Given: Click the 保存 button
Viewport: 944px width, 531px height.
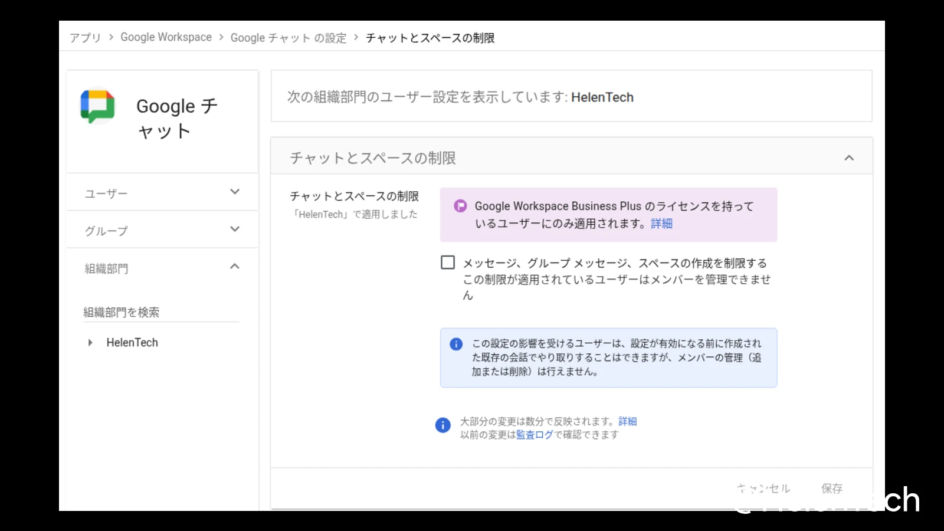Looking at the screenshot, I should [832, 489].
